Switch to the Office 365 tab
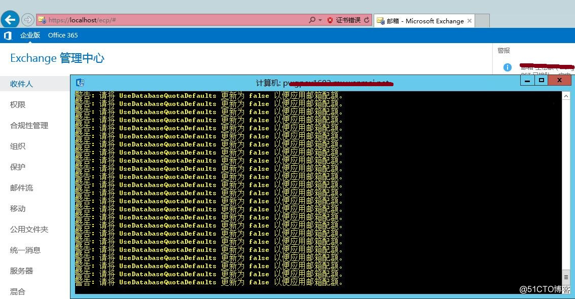 pyautogui.click(x=63, y=35)
